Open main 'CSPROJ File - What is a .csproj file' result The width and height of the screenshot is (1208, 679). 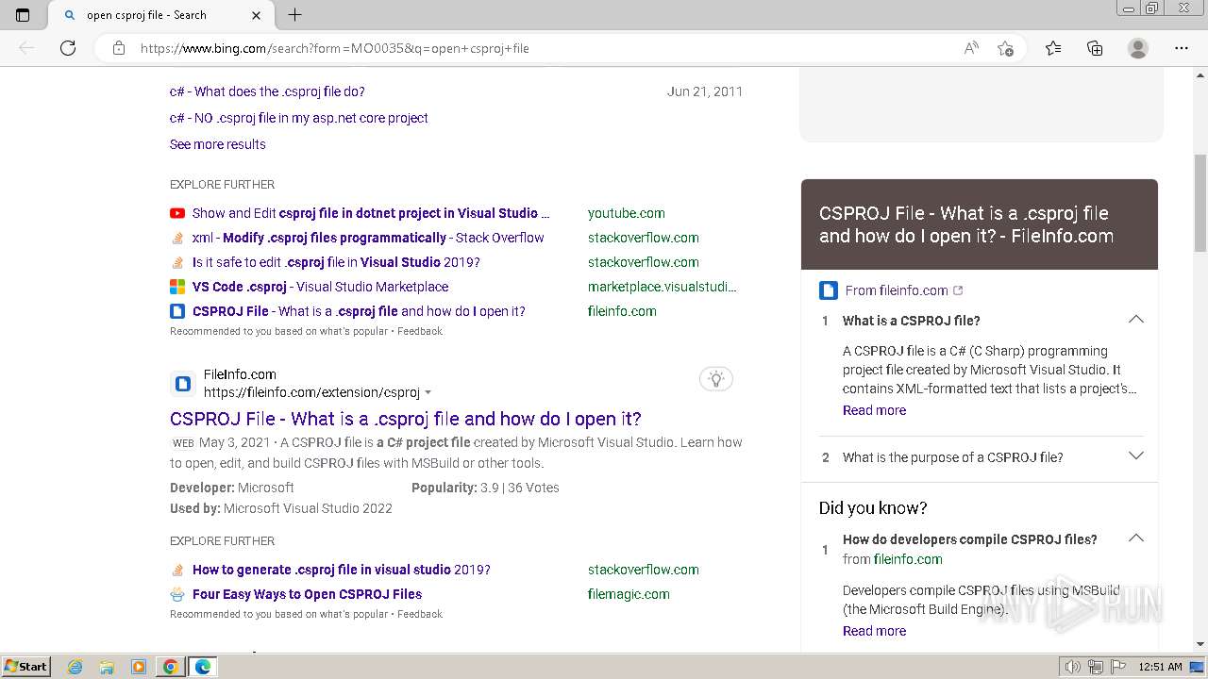point(406,419)
